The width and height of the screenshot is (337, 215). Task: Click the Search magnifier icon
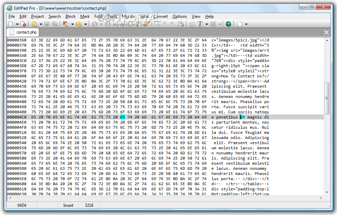coord(158,24)
